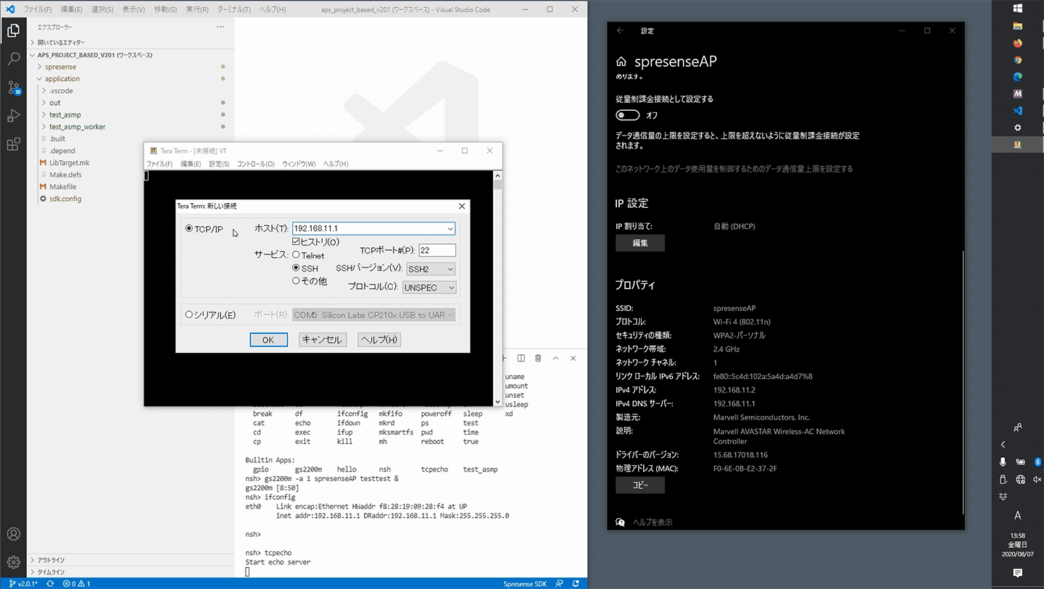Click OK in the new connection dialog
The height and width of the screenshot is (589, 1044).
[268, 340]
